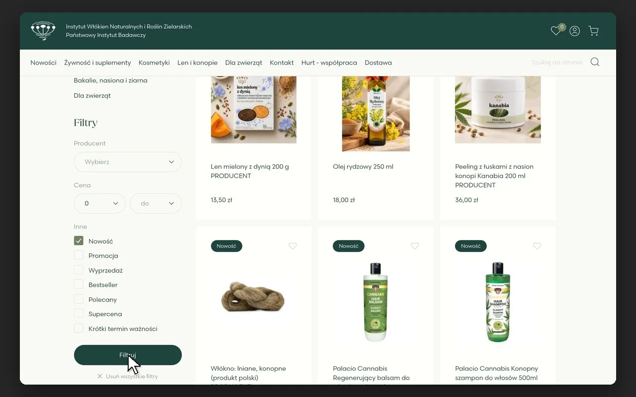
Task: Click the X icon beside Usuń wszystkie filtry
Action: [100, 377]
